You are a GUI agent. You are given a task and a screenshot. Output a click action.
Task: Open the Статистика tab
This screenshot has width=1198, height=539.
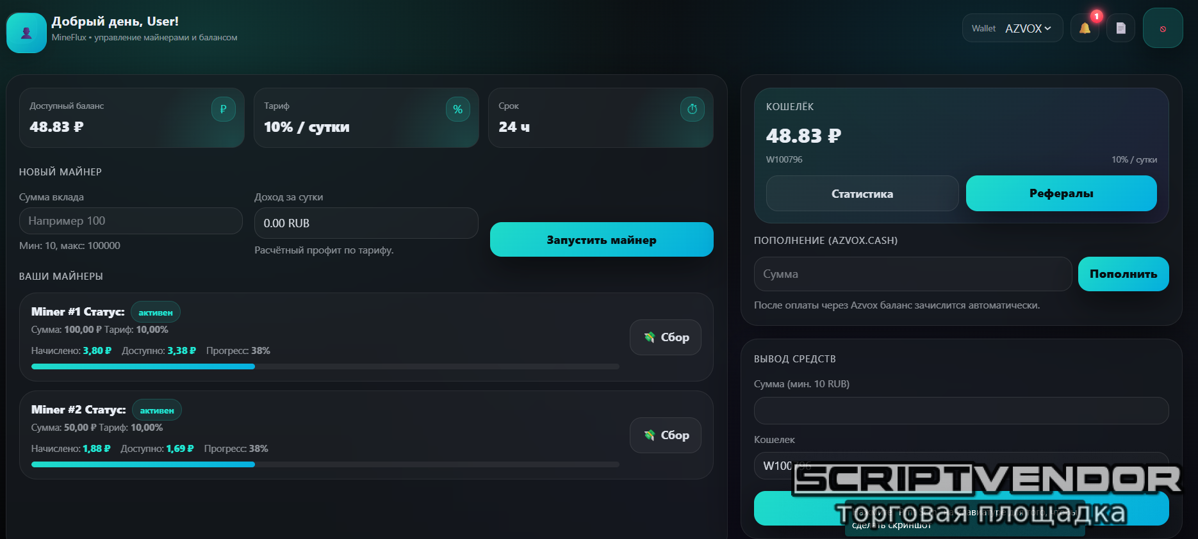click(862, 193)
